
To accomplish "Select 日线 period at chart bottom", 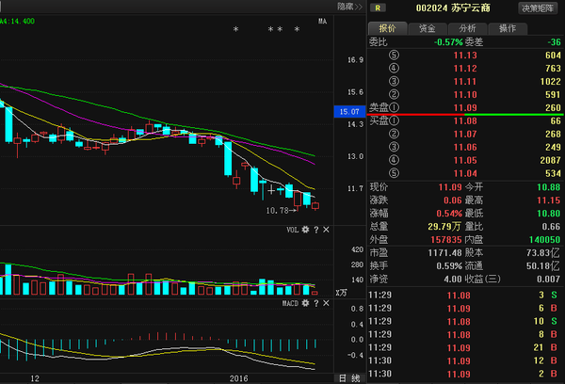I will (x=348, y=377).
